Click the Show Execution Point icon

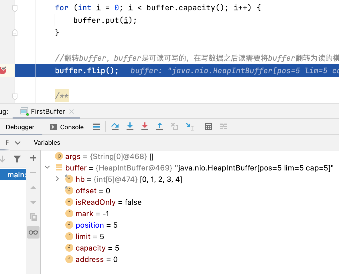[x=96, y=126]
